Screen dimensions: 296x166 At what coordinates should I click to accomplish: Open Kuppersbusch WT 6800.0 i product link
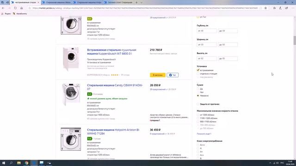[111, 52]
